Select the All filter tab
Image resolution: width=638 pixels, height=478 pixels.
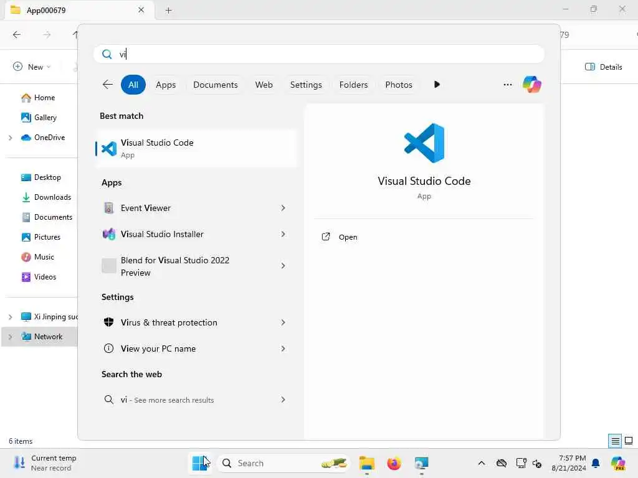133,85
